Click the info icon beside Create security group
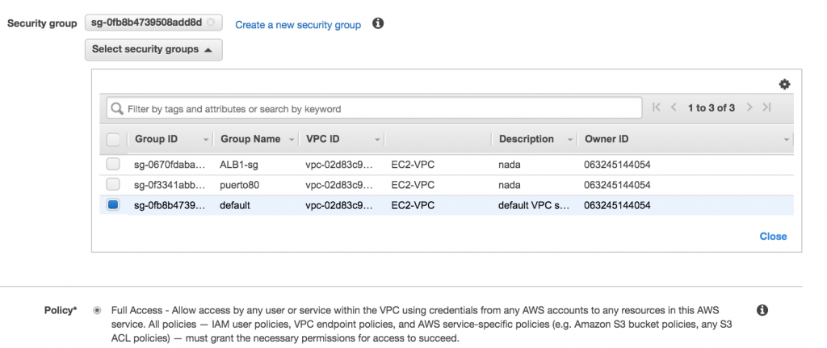 (x=377, y=24)
